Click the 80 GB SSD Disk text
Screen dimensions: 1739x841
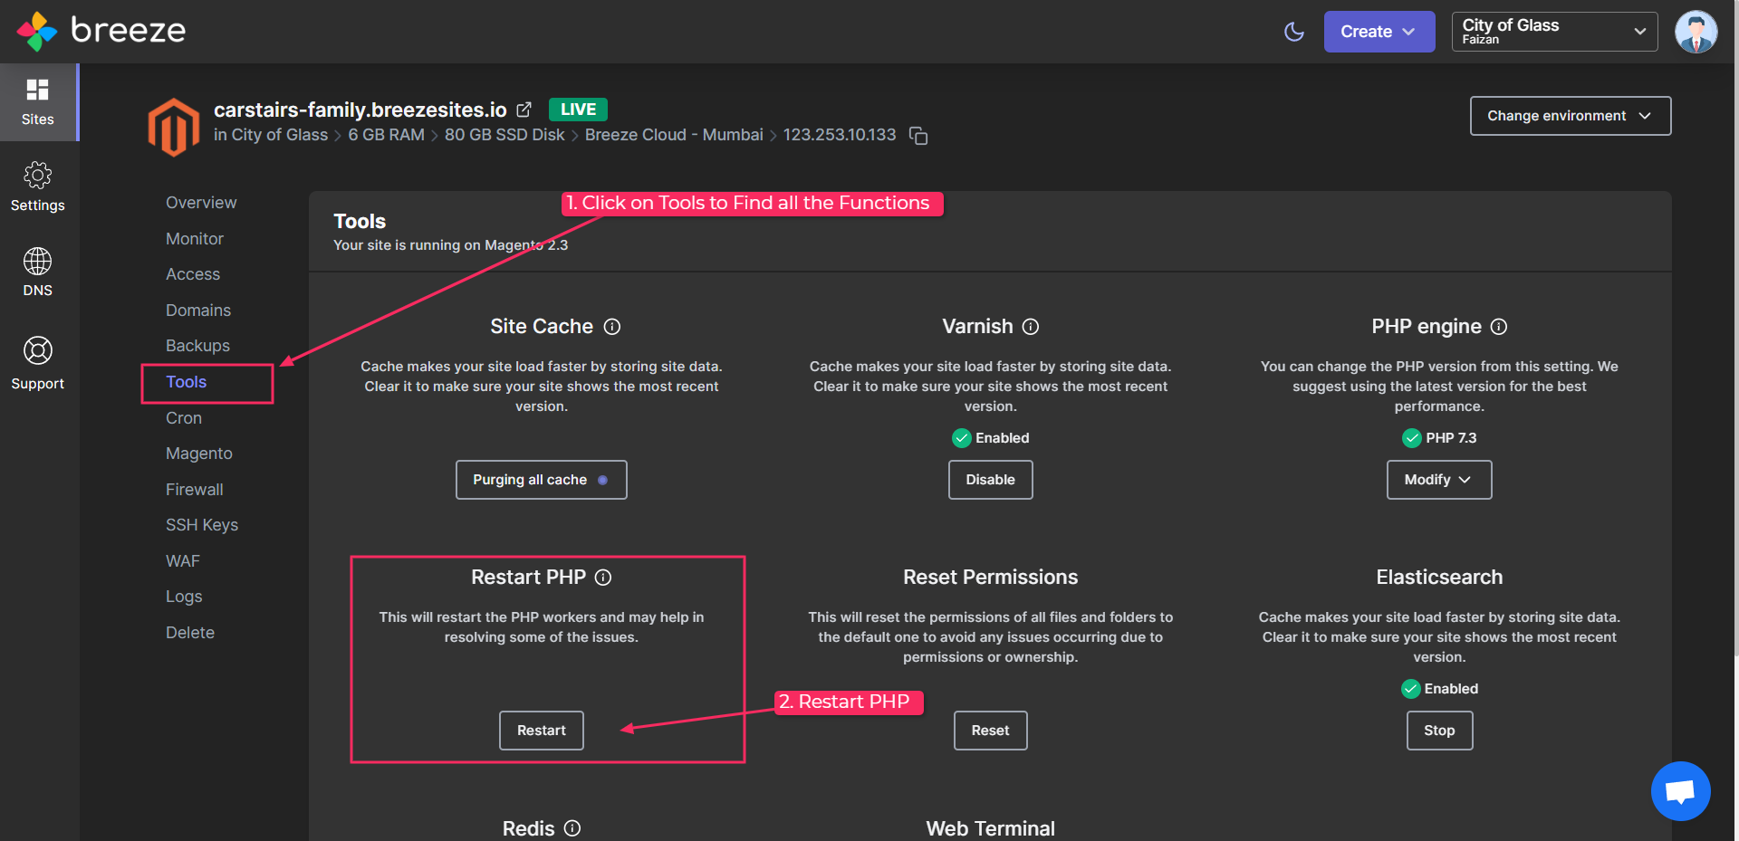[x=504, y=135]
